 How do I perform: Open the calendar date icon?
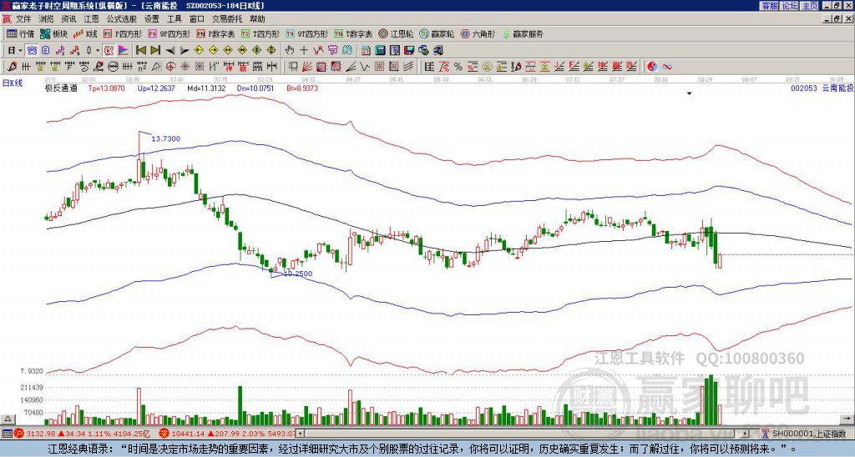coord(366,51)
